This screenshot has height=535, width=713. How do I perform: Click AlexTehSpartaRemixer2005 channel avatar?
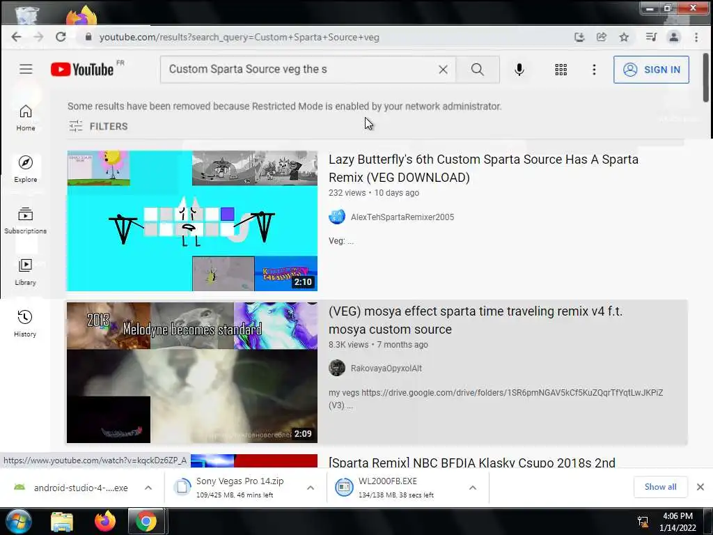click(x=337, y=217)
